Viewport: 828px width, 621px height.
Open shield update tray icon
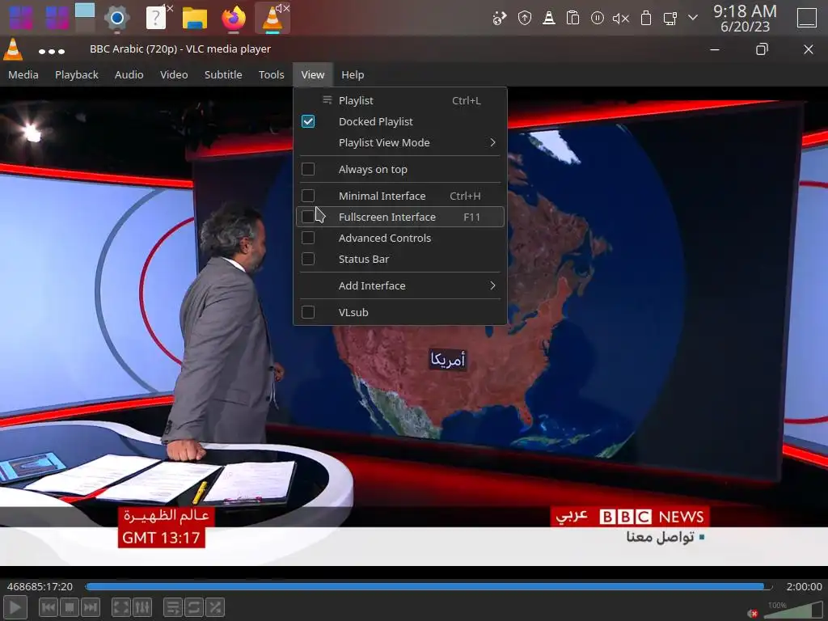point(524,19)
